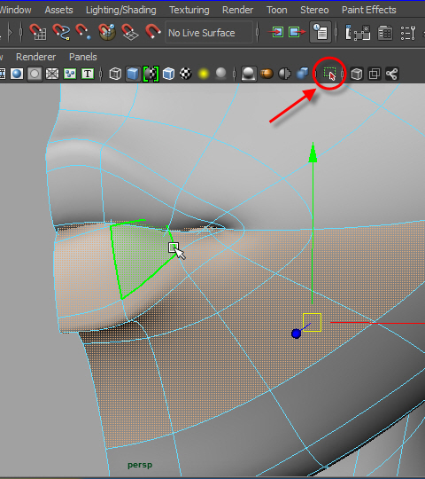Toggle X-ray active components icon

(375, 74)
